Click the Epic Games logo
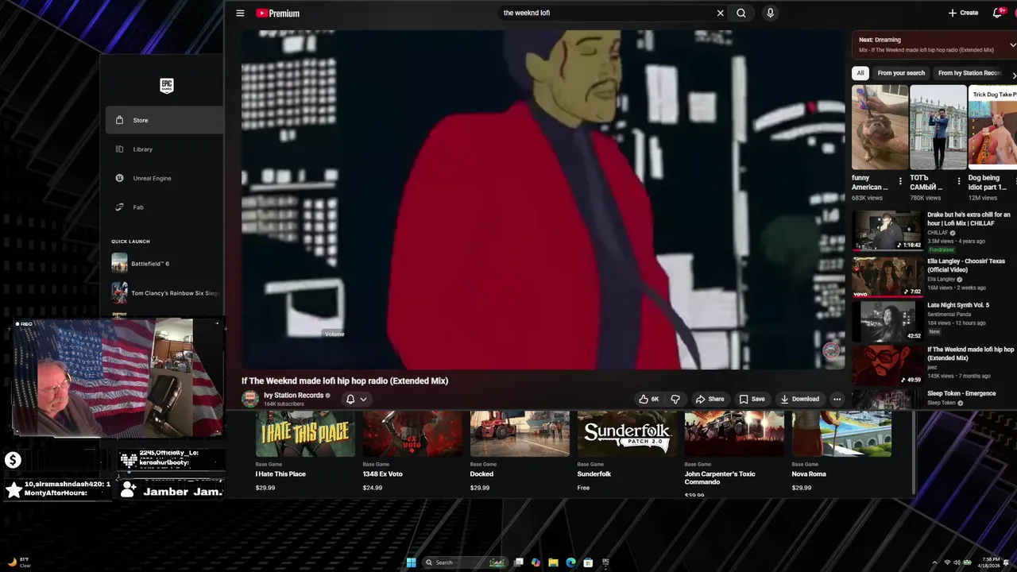Viewport: 1017px width, 572px height. [166, 85]
